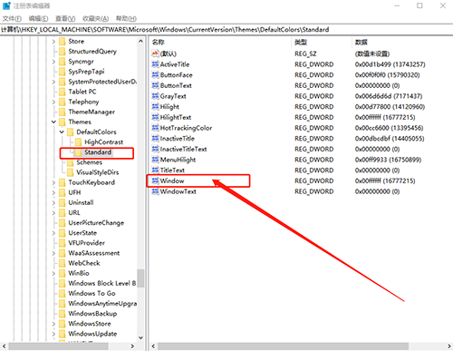Expand the TouchKeyboard tree node
Viewport: 453px width, 351px height.
(53, 182)
